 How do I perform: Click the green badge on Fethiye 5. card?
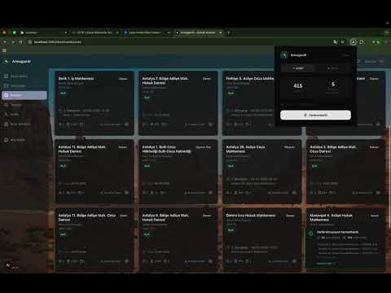pyautogui.click(x=231, y=94)
